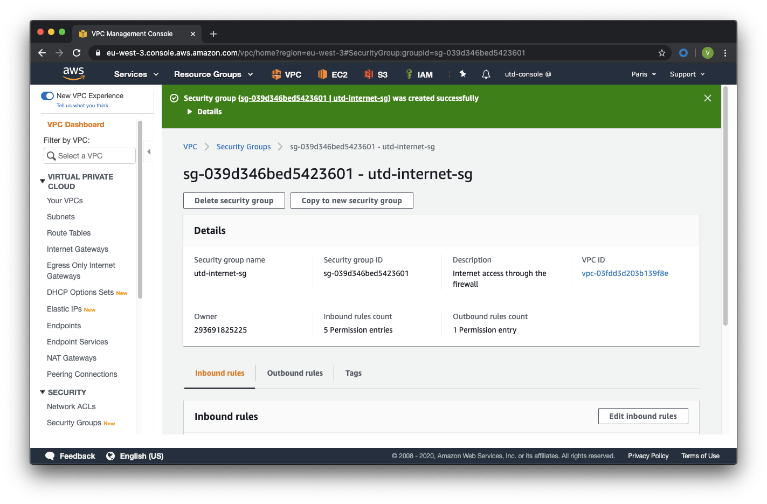Open the Paris region dropdown
Screen dimensions: 767x504
click(644, 74)
